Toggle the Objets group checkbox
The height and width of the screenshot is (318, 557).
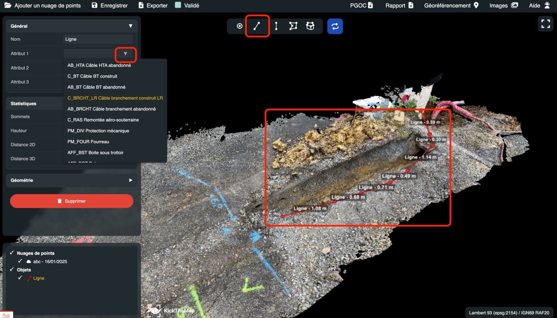[12, 270]
